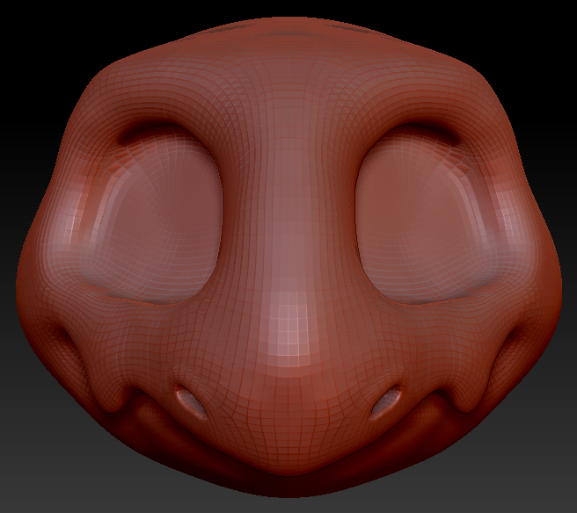Image resolution: width=577 pixels, height=513 pixels.
Task: Select the right nostril hole
Action: pyautogui.click(x=386, y=403)
